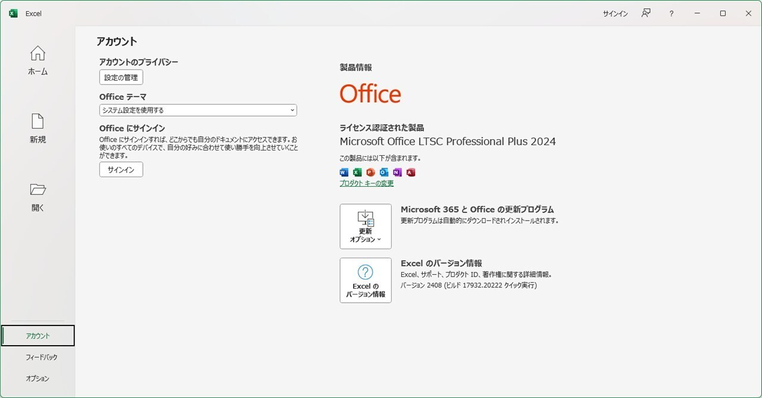Select アカウント in the sidebar
The height and width of the screenshot is (398, 762).
(x=38, y=336)
